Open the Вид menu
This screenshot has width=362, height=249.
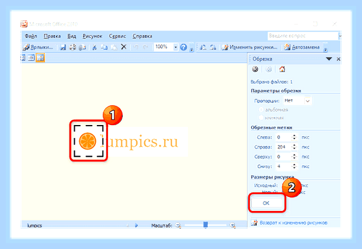(72, 36)
